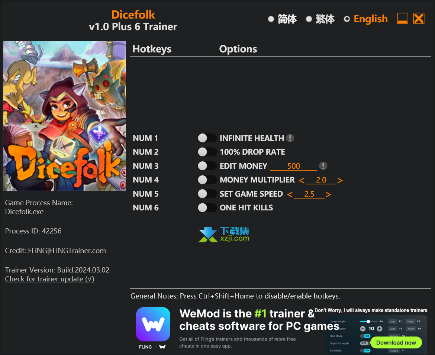
Task: Increase Money Multiplier with right arrow
Action: coord(340,180)
